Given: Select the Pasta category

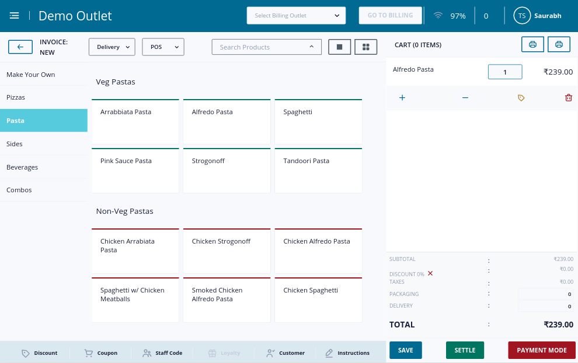Looking at the screenshot, I should click(44, 121).
